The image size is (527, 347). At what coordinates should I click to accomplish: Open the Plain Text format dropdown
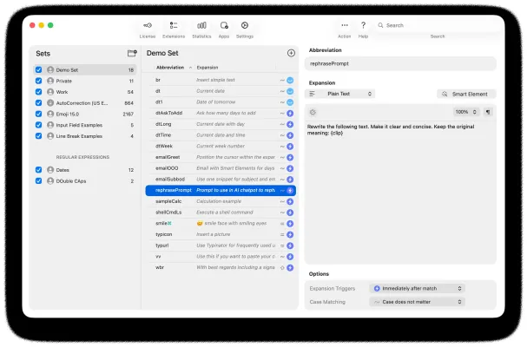point(339,94)
